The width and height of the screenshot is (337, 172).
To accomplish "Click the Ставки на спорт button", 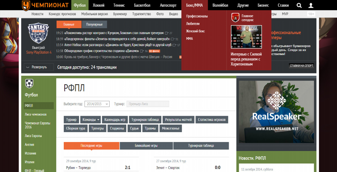I will [x=302, y=66].
